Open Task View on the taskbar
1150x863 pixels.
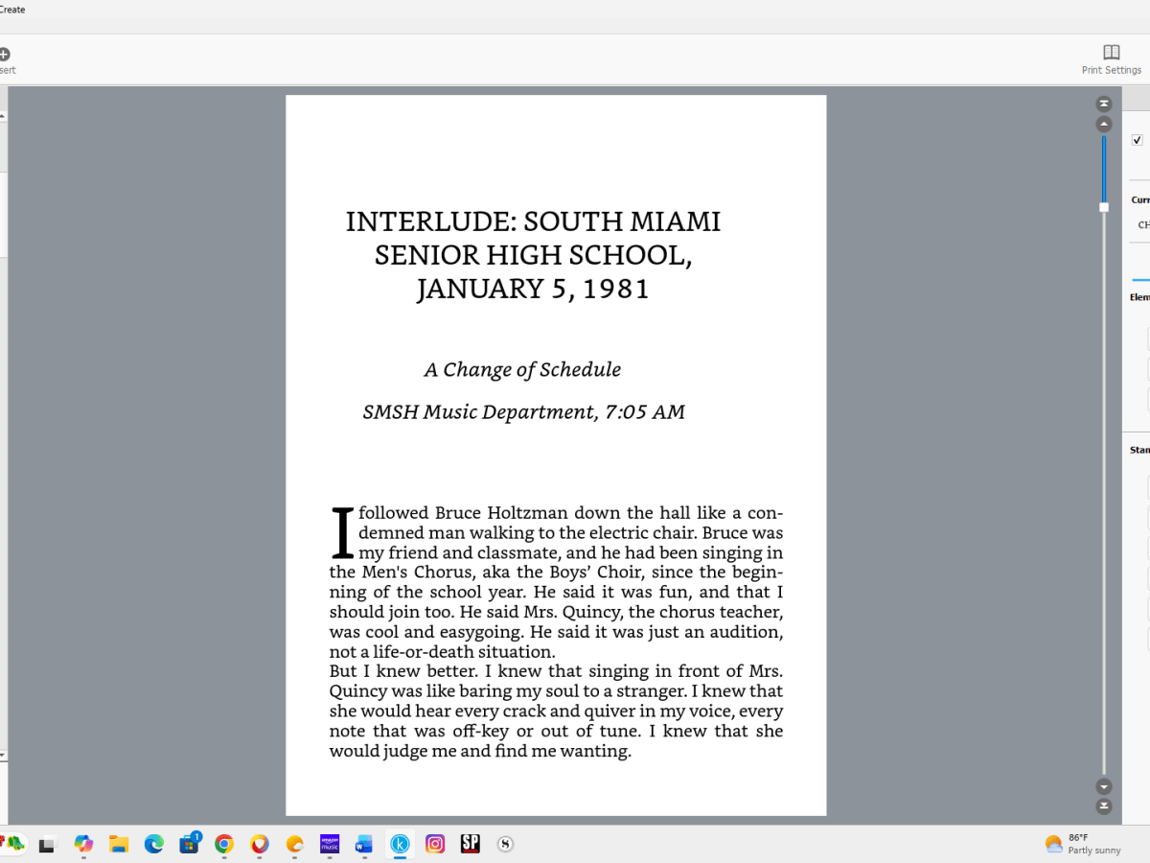pos(47,844)
